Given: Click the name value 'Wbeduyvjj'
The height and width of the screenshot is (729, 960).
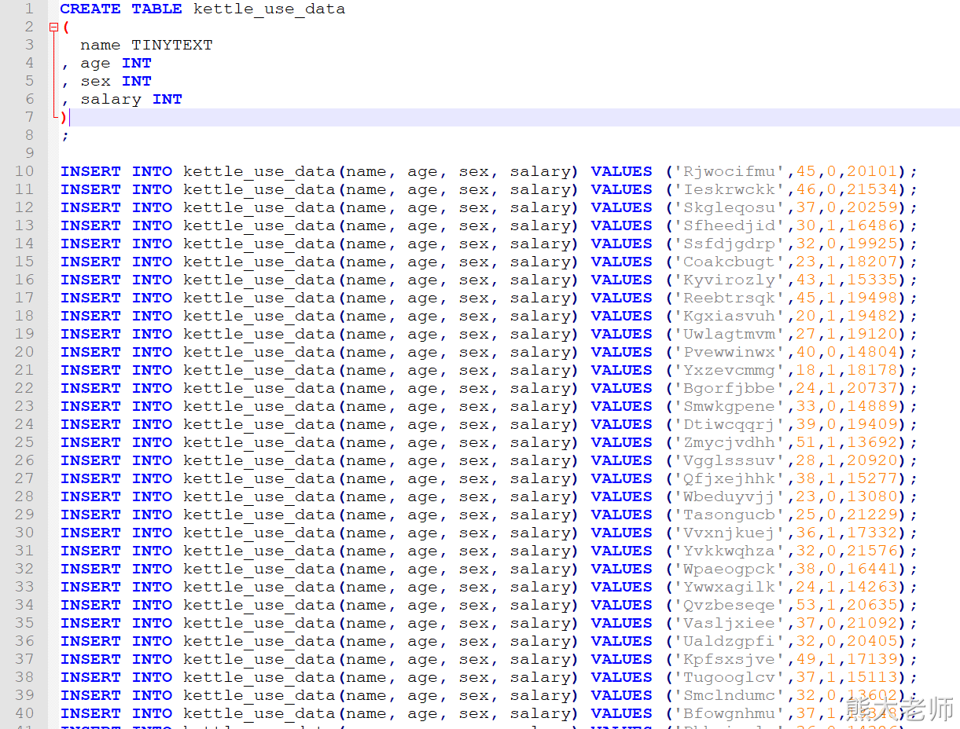Looking at the screenshot, I should pyautogui.click(x=729, y=497).
